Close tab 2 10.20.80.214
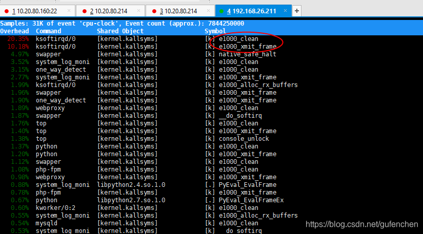Viewport: 423px width, 234px height. 138,11
